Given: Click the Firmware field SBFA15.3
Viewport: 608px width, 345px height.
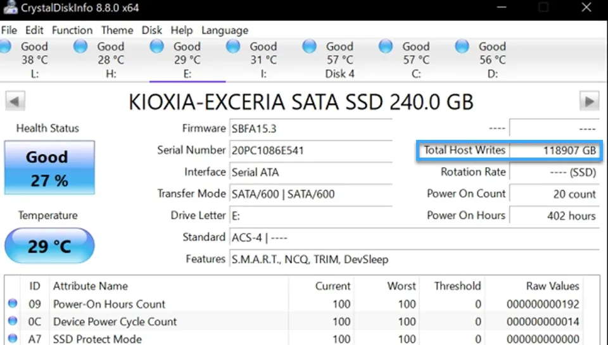Looking at the screenshot, I should (311, 129).
